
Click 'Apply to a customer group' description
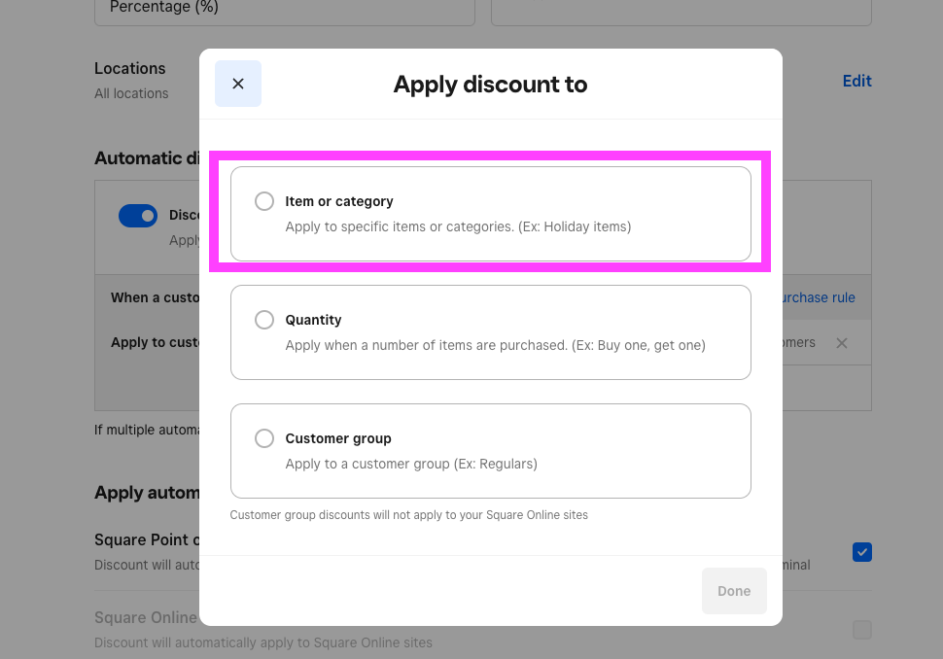[411, 464]
